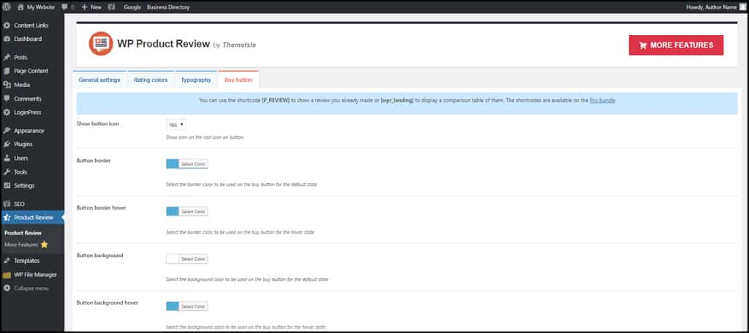749x333 pixels.
Task: Open My Website home icon
Action: click(21, 7)
